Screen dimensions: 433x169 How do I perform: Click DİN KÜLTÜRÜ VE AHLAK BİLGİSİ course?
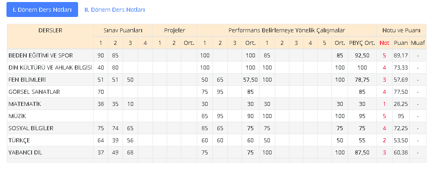[50, 68]
